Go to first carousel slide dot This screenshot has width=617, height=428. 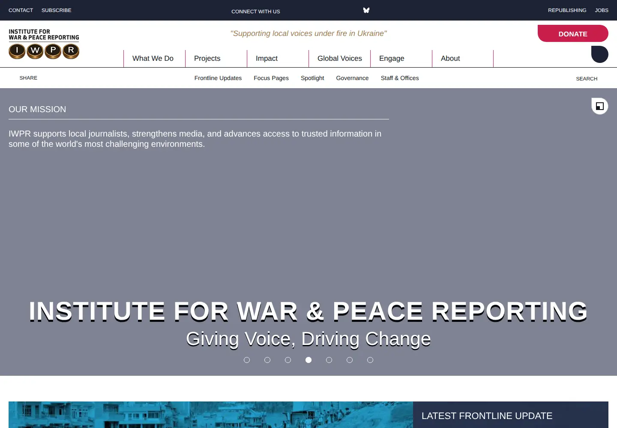click(x=247, y=360)
